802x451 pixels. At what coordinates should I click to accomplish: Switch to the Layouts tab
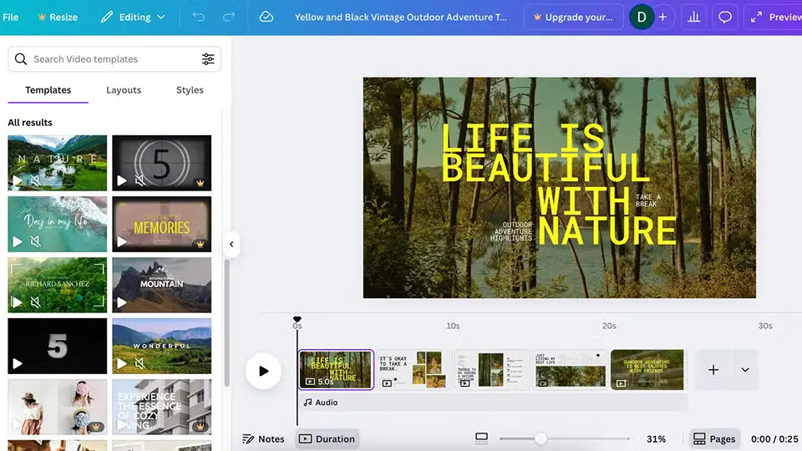click(124, 90)
